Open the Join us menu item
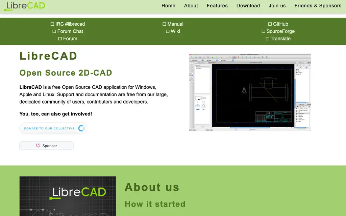This screenshot has height=216, width=346. tap(277, 6)
